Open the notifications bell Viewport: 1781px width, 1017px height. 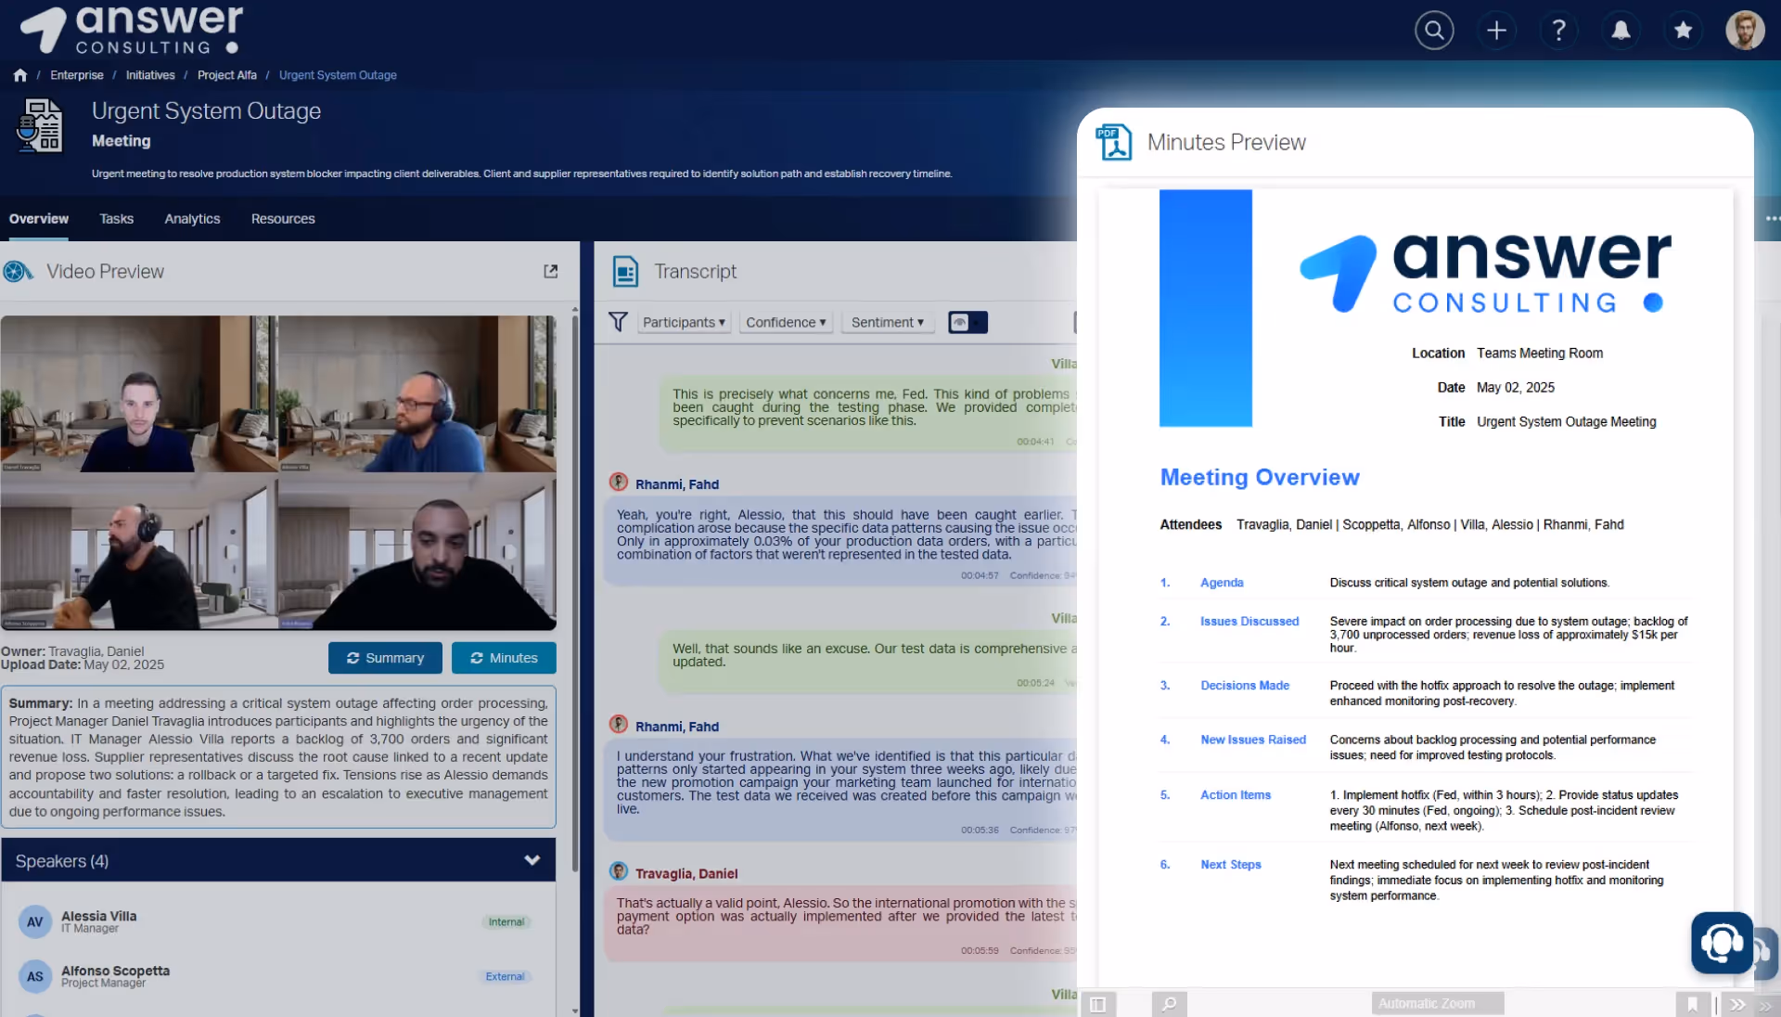tap(1621, 31)
